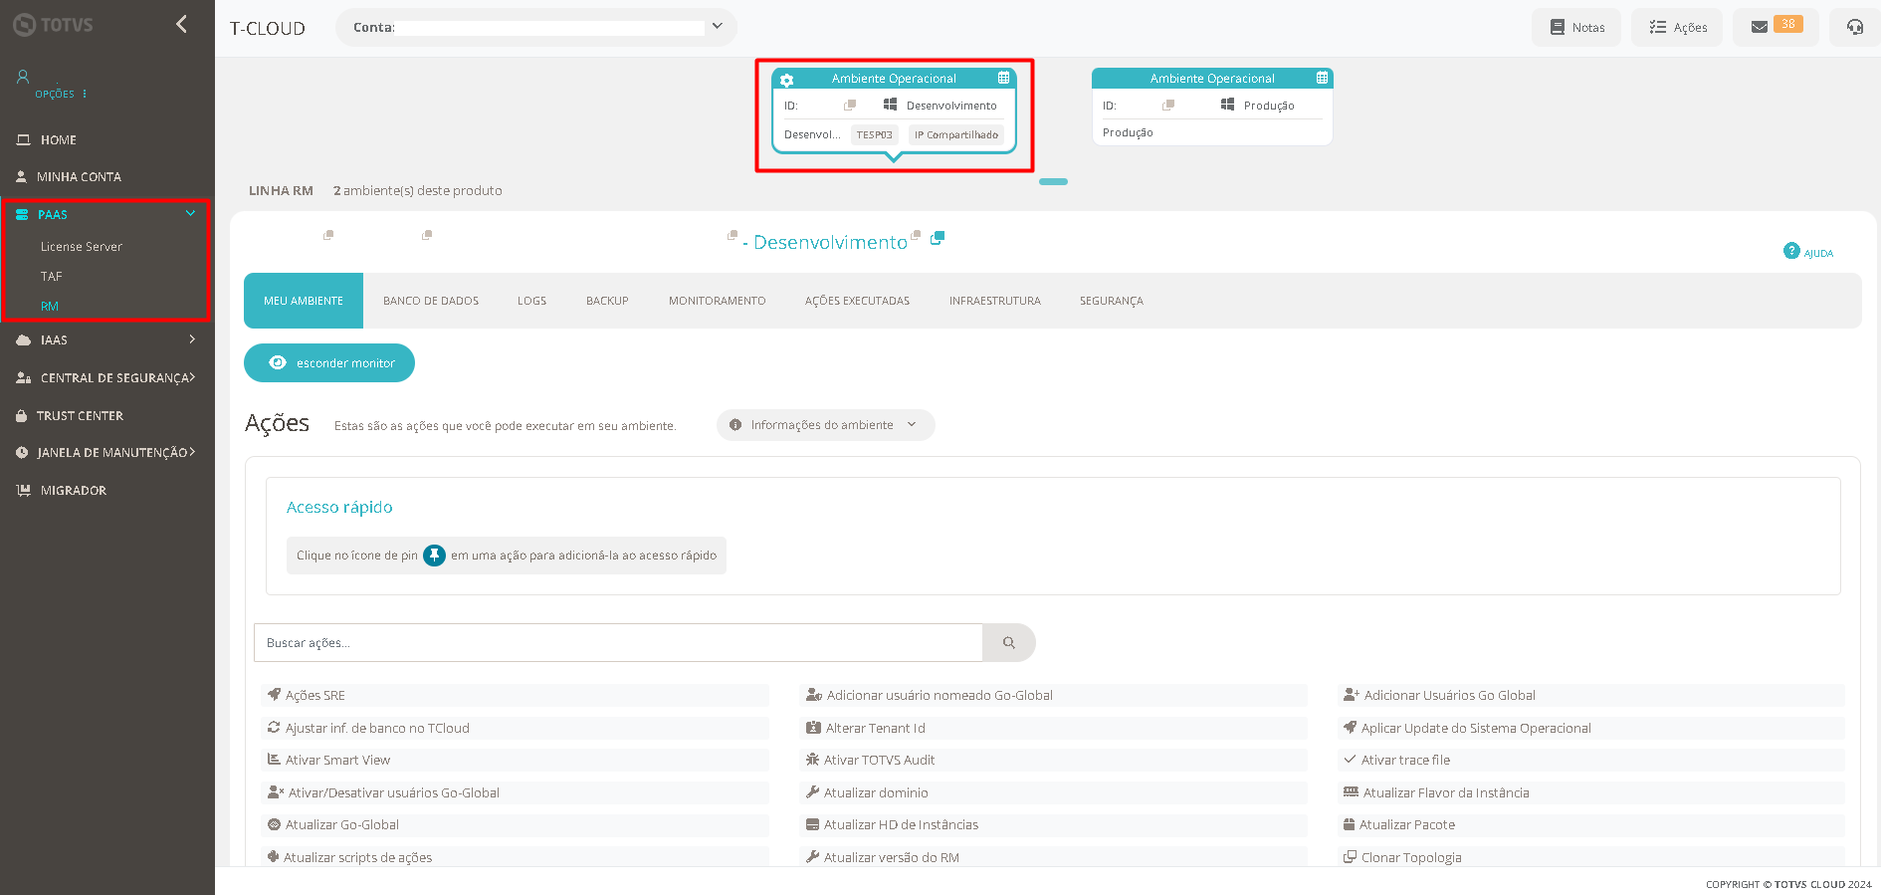Select License Server under PAAS

(x=82, y=247)
